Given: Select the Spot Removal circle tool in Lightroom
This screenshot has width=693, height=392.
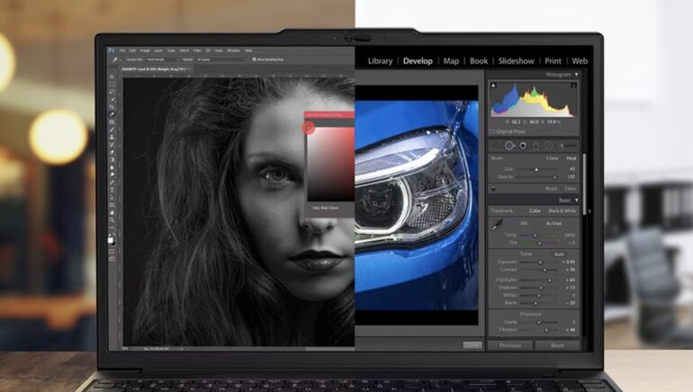Looking at the screenshot, I should 509,146.
